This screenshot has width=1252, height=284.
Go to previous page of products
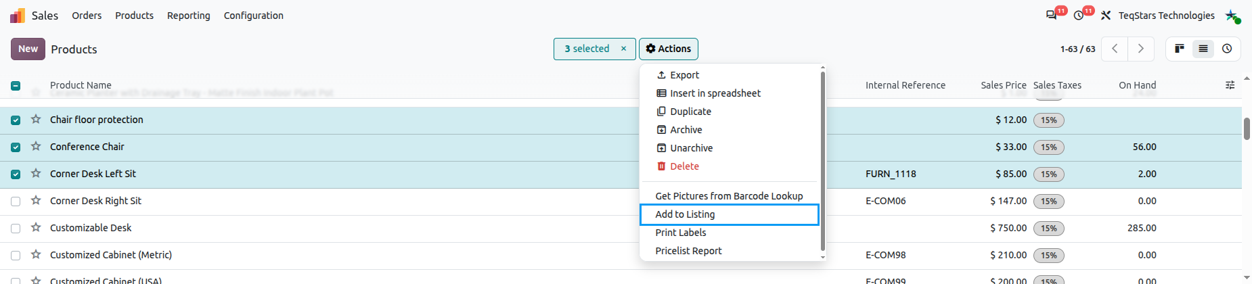pos(1115,49)
